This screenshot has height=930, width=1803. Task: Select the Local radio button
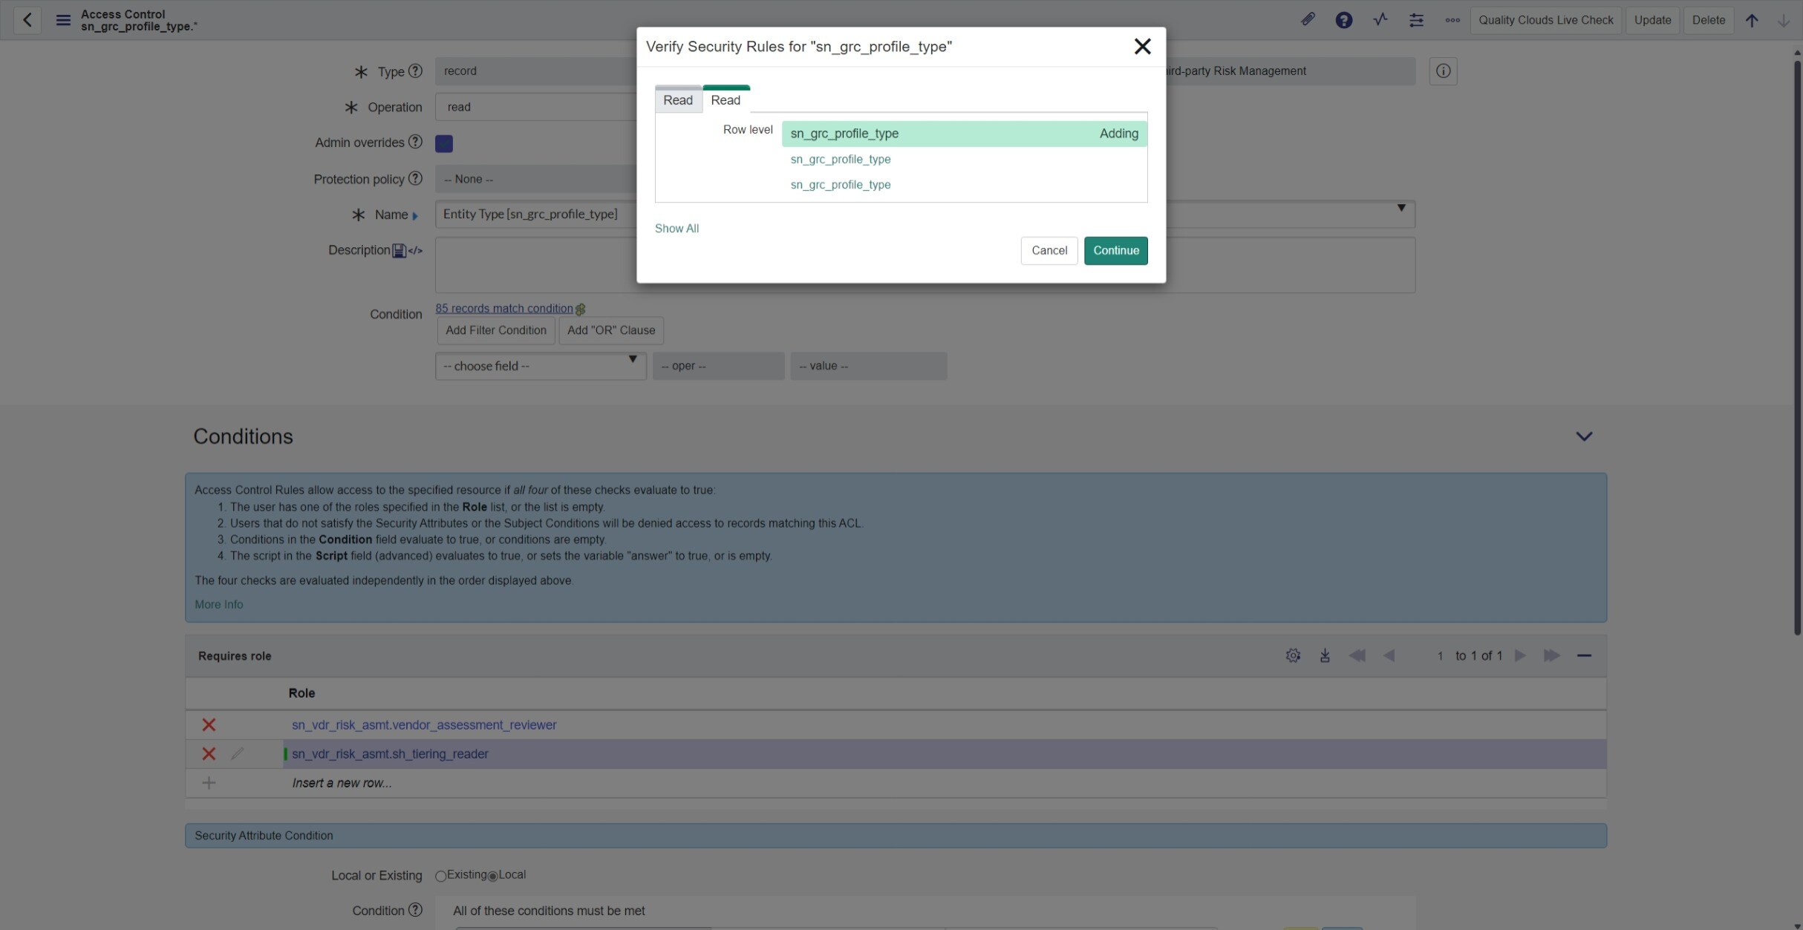click(x=492, y=876)
